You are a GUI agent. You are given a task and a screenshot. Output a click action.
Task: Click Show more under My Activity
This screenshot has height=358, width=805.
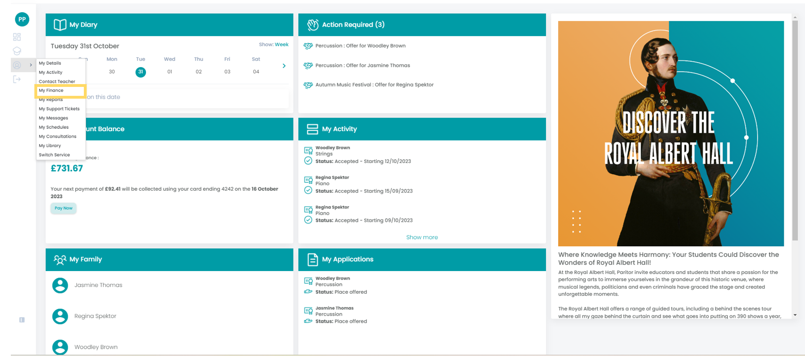click(422, 237)
